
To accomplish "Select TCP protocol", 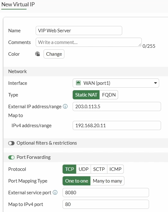I will pos(69,169).
